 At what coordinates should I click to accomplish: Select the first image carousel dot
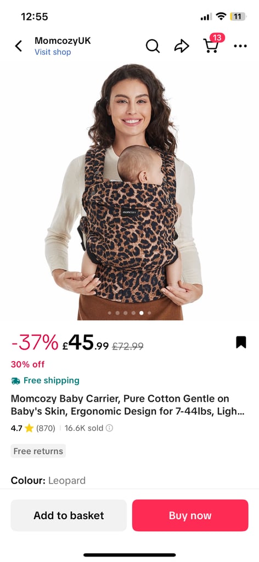point(109,313)
